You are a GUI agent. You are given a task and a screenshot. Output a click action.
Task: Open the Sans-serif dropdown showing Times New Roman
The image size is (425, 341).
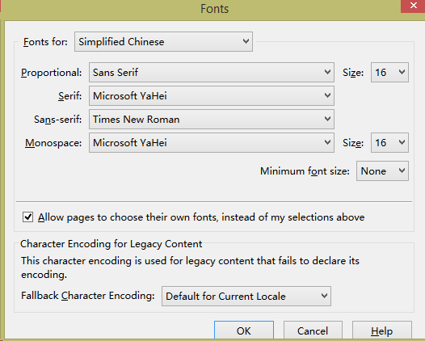click(212, 120)
